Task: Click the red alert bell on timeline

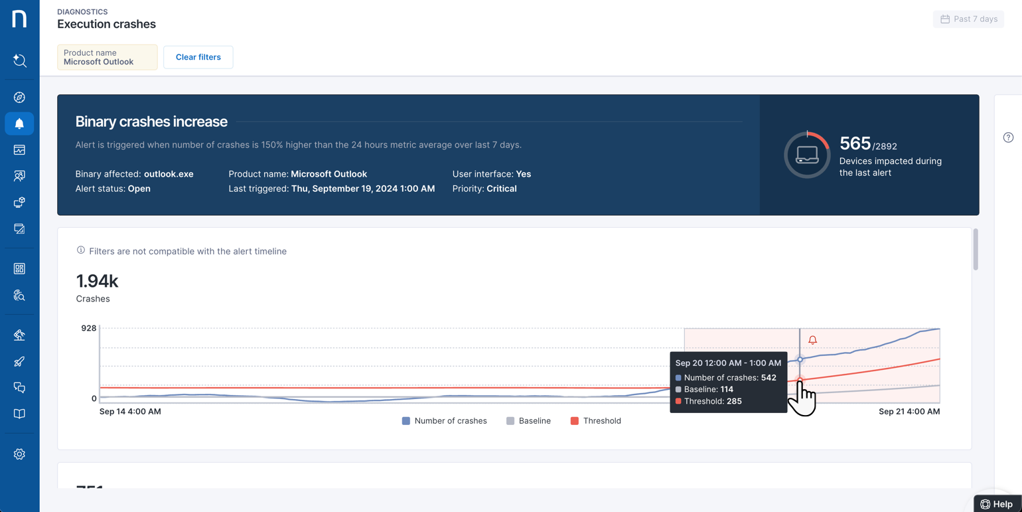Action: (812, 340)
